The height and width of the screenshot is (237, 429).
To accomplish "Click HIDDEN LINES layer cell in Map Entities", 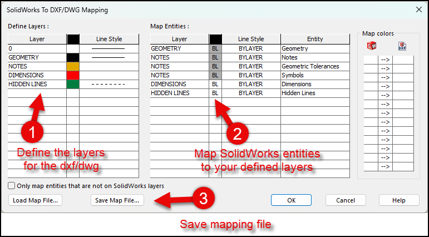I will point(180,93).
